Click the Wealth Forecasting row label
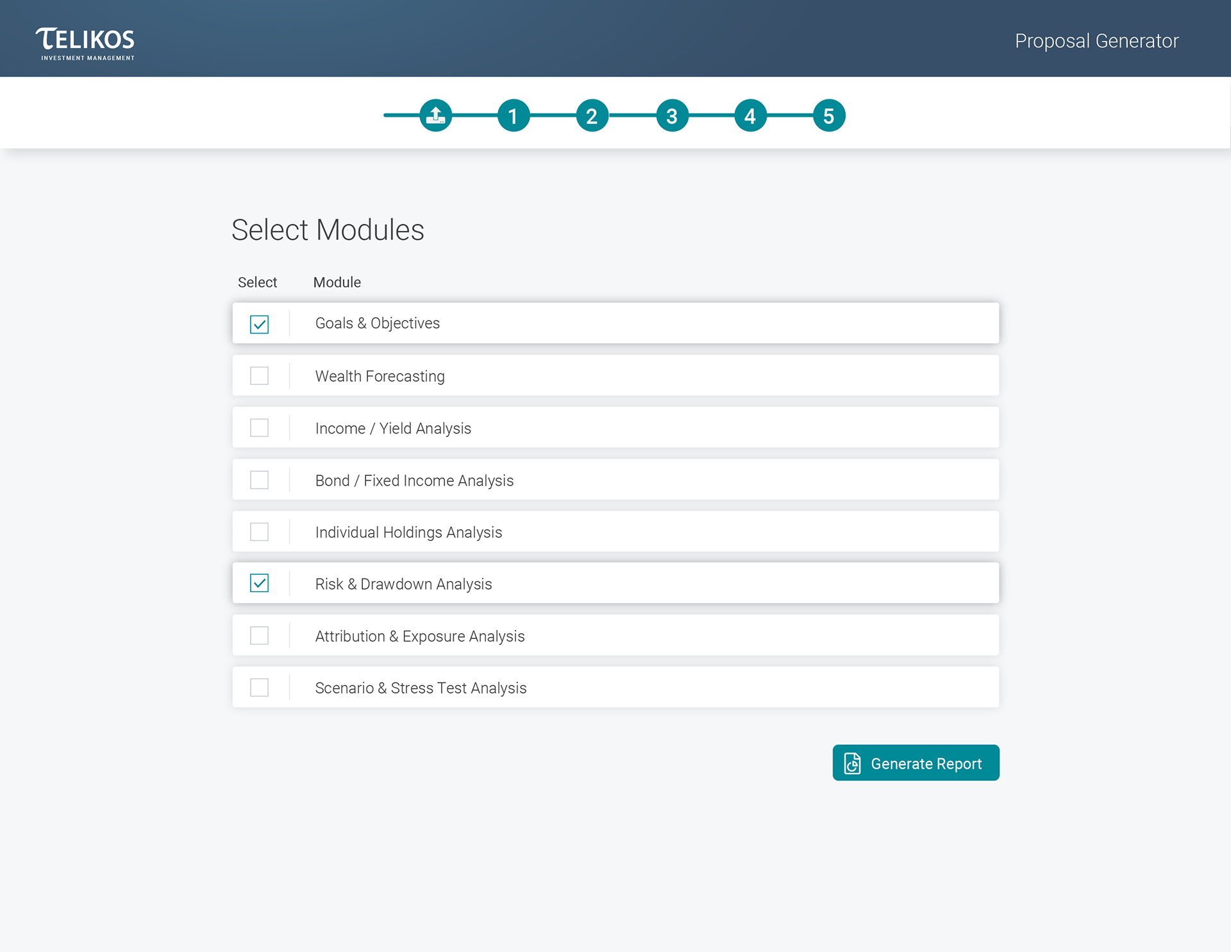1231x952 pixels. click(380, 377)
